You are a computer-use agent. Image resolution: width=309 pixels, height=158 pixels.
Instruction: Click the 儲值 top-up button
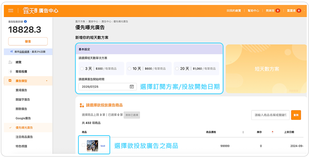pos(28,41)
